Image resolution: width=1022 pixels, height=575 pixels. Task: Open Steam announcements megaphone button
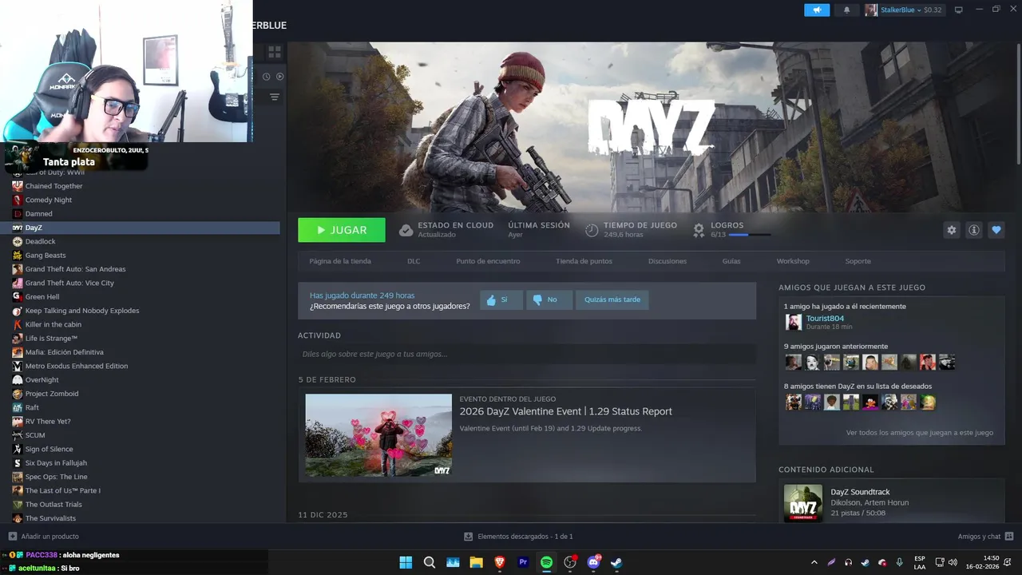click(817, 10)
